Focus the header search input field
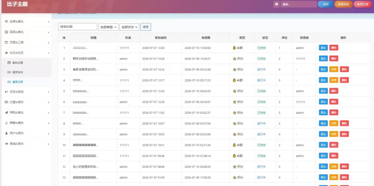Screen dimensions: 374x186 pyautogui.click(x=299, y=4)
